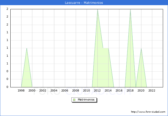Select the 2000 x-axis label
The image size is (168, 116).
point(32,90)
